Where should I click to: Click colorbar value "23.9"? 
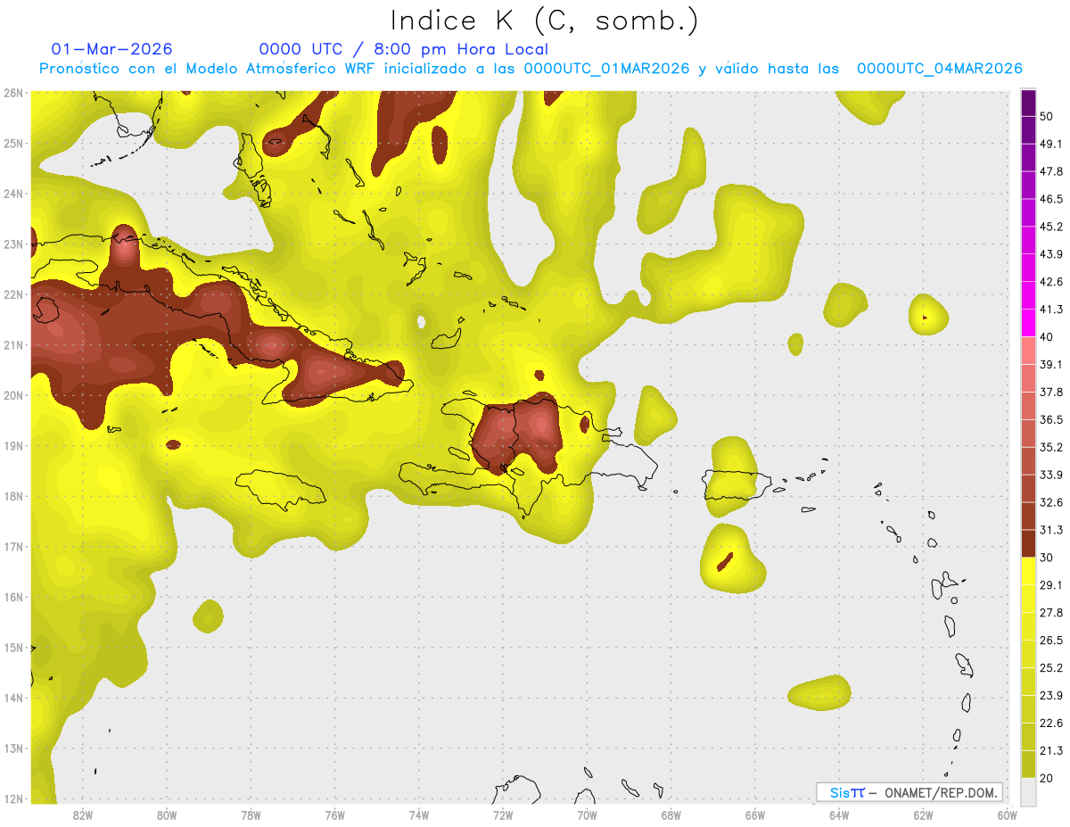pos(1051,696)
